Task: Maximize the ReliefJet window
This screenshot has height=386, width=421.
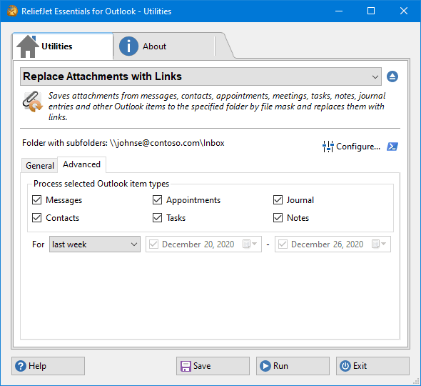Action: (x=371, y=11)
